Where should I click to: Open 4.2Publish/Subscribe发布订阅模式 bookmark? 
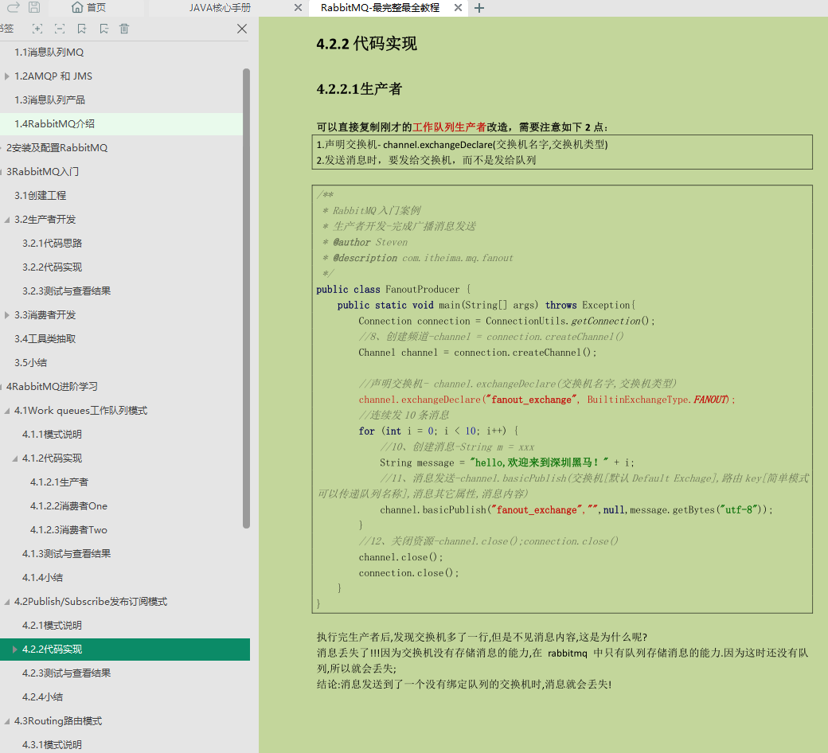tap(91, 602)
